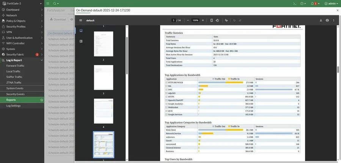Open the CLI console icon
This screenshot has width=341, height=163.
coord(295,3)
